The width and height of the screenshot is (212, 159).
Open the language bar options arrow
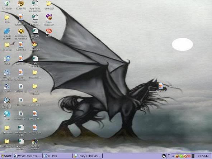click(x=169, y=157)
